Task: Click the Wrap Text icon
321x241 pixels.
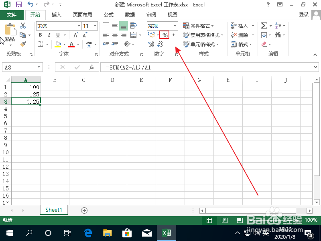Action: 134,26
